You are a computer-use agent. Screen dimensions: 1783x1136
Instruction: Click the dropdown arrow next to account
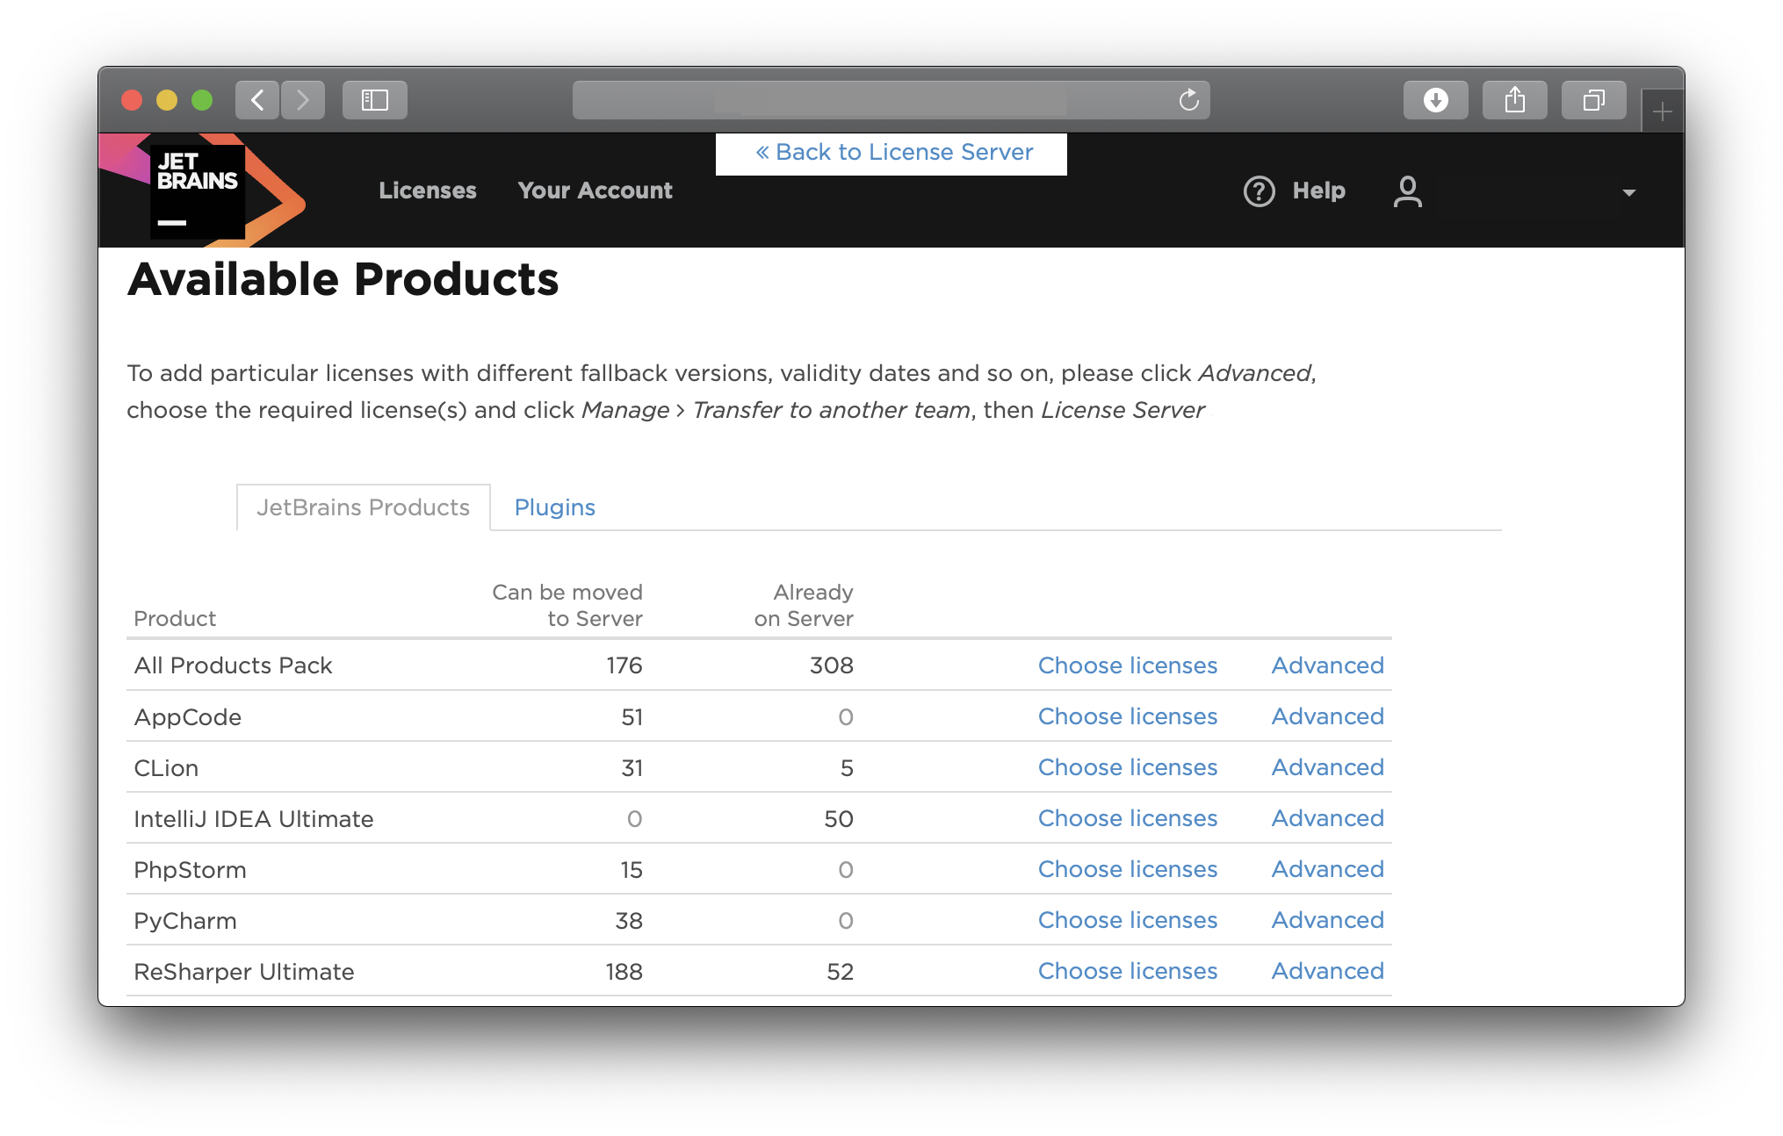pyautogui.click(x=1627, y=192)
